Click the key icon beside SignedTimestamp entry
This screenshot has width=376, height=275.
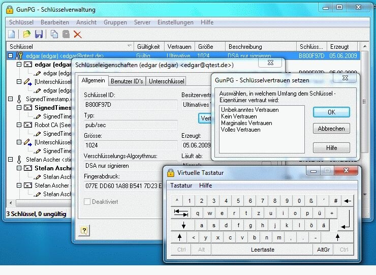[19, 99]
